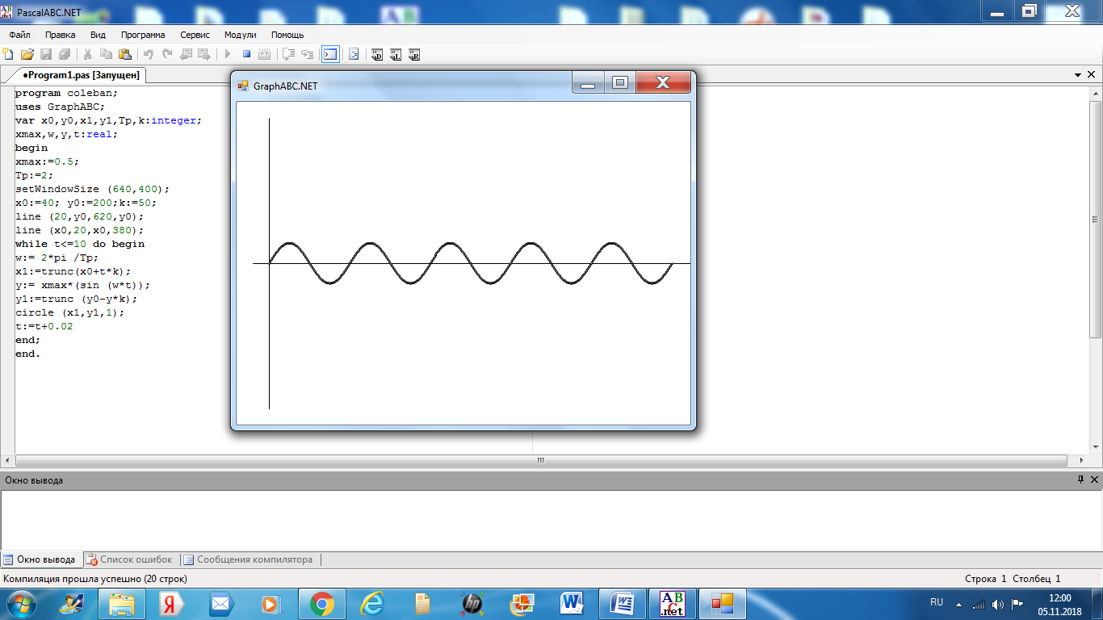Click editor vertical scrollbar thumb
The width and height of the screenshot is (1103, 620).
click(1095, 219)
